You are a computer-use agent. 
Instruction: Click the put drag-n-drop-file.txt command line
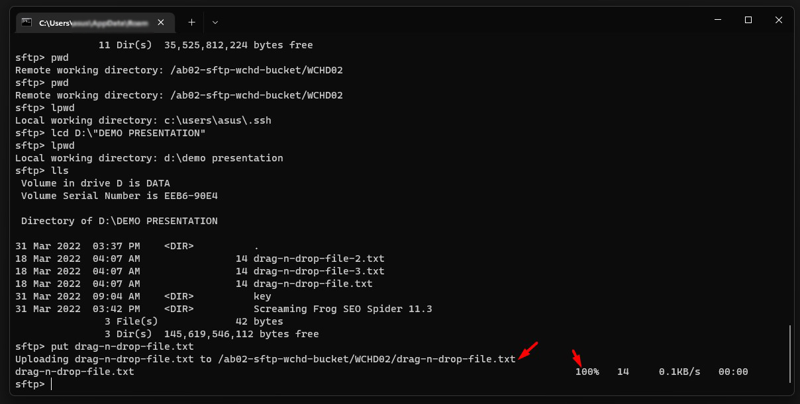coord(105,346)
